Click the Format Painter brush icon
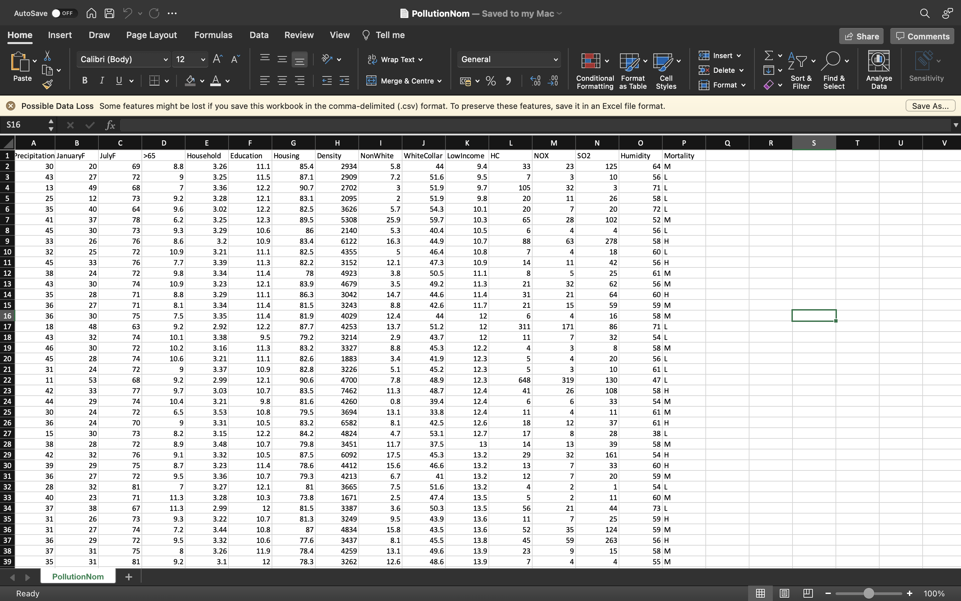 pyautogui.click(x=48, y=84)
